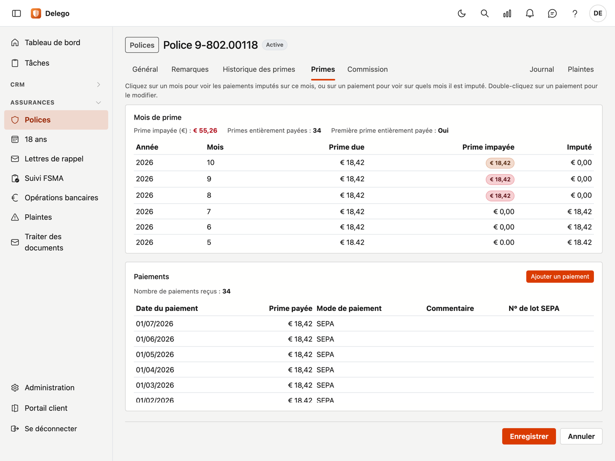
Task: Open the chat messages icon
Action: pyautogui.click(x=552, y=14)
